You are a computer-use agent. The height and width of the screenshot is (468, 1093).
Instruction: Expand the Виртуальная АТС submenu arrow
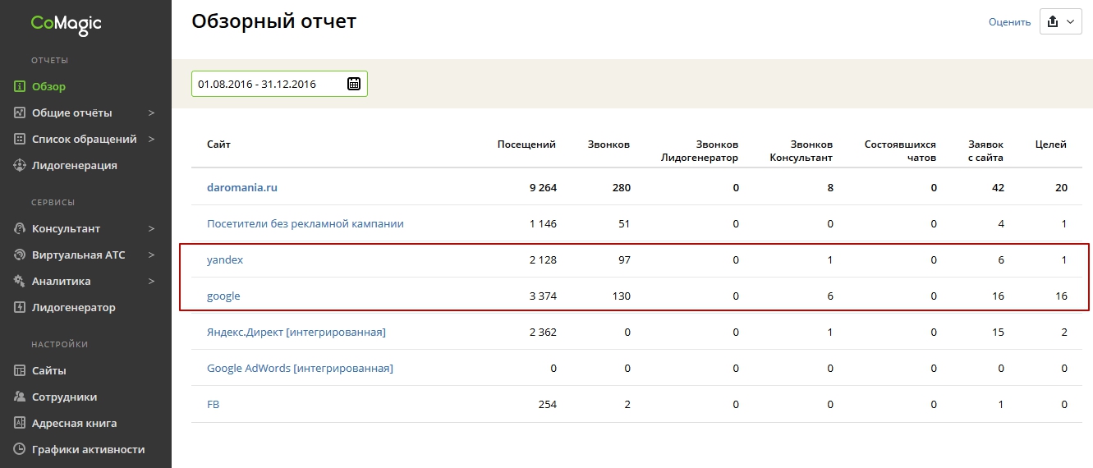click(x=151, y=255)
